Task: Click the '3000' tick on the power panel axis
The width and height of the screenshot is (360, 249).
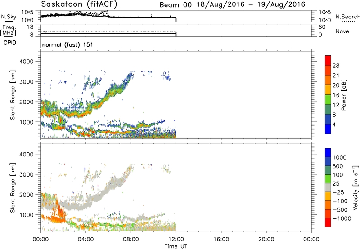Action: click(26, 82)
